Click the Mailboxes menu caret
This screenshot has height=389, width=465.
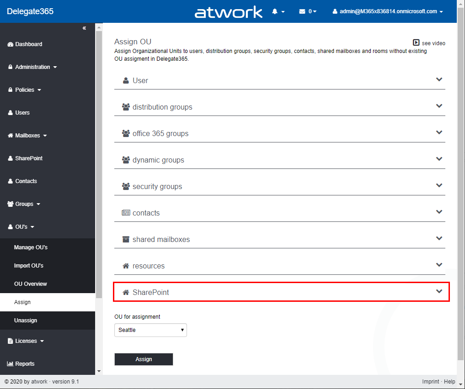(x=45, y=136)
